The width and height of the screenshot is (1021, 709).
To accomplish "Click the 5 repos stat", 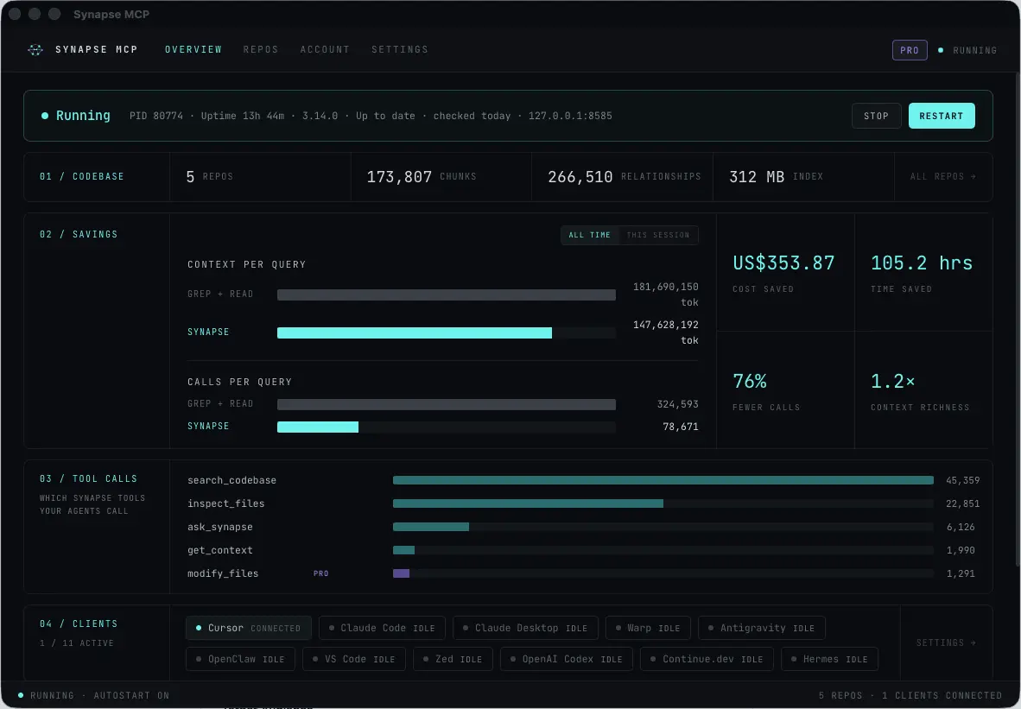I will point(210,177).
